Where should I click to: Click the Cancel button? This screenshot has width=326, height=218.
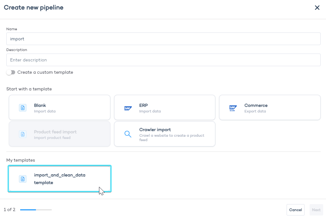[x=295, y=209]
